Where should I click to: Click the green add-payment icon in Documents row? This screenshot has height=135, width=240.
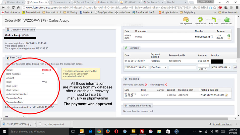229,36
